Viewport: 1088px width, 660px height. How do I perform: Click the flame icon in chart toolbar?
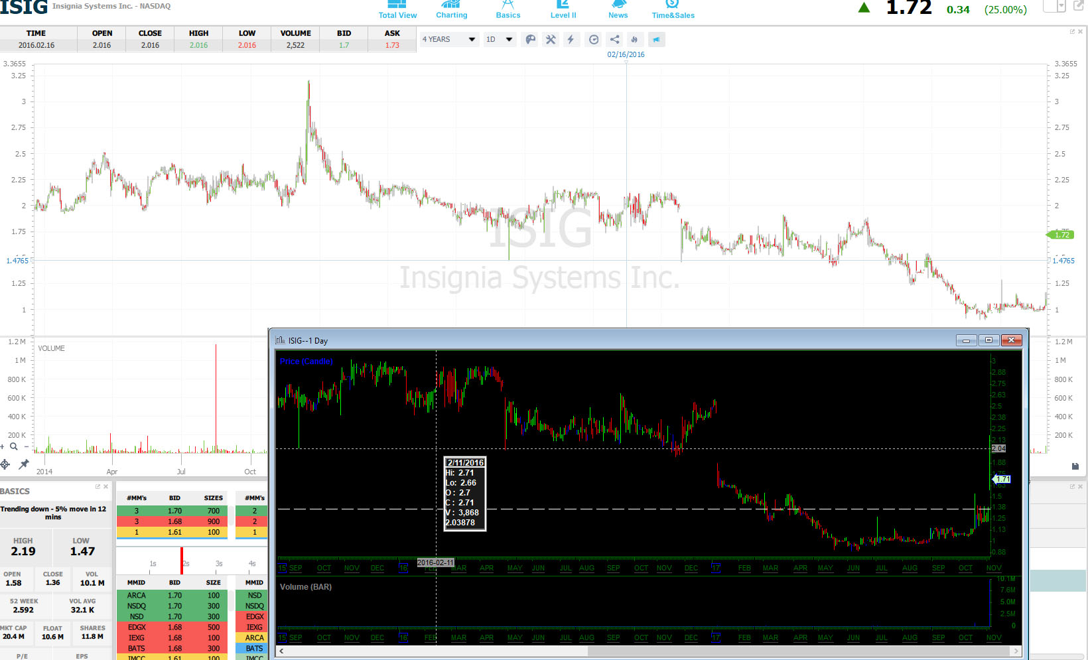tap(634, 40)
